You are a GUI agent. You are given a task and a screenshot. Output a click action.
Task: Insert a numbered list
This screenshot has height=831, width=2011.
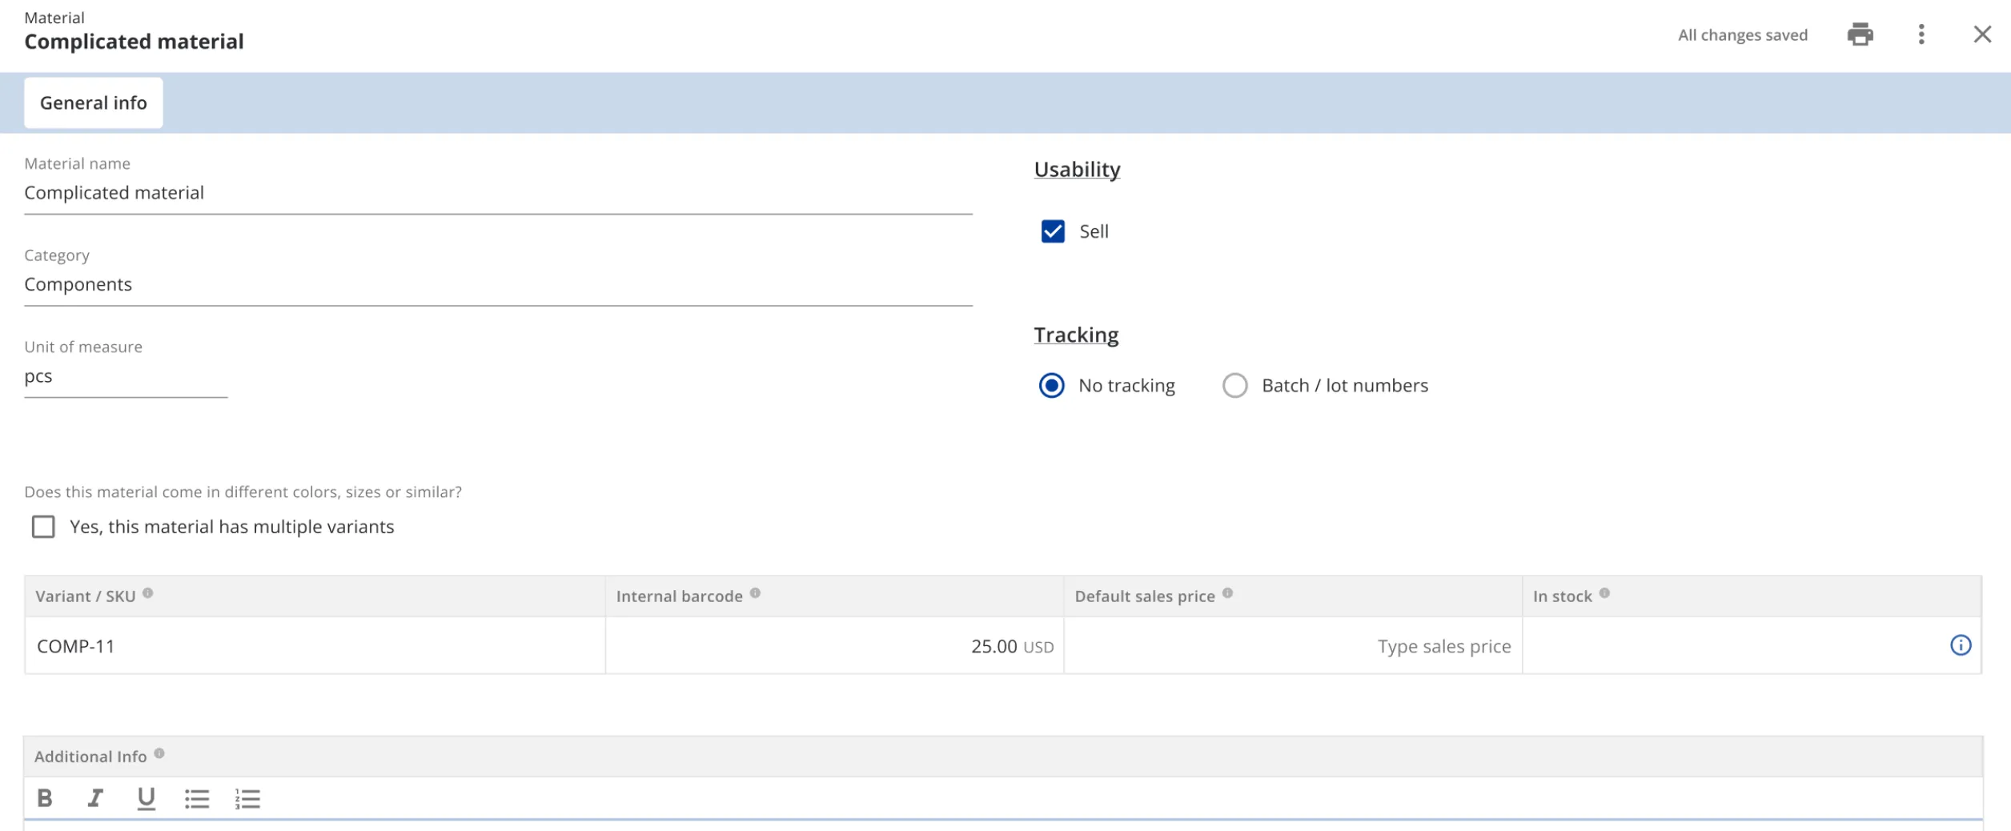(x=247, y=798)
